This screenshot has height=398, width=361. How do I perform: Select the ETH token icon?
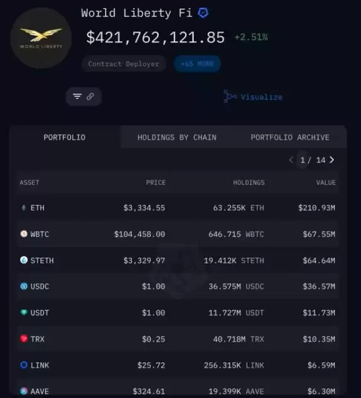click(24, 208)
